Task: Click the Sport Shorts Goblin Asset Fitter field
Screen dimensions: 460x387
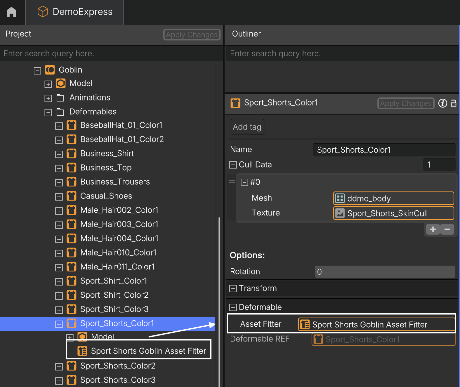Action: pos(377,325)
